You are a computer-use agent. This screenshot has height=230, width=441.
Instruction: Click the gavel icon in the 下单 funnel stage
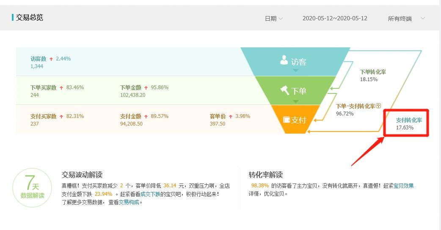(285, 90)
